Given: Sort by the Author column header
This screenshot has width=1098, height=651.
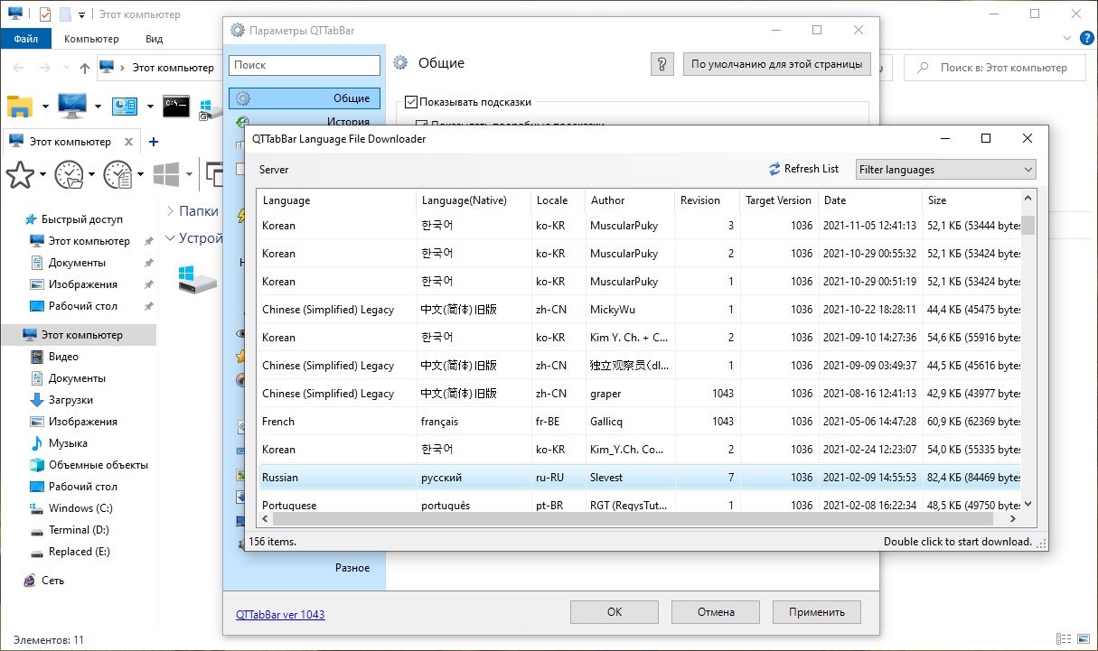Looking at the screenshot, I should pos(630,200).
